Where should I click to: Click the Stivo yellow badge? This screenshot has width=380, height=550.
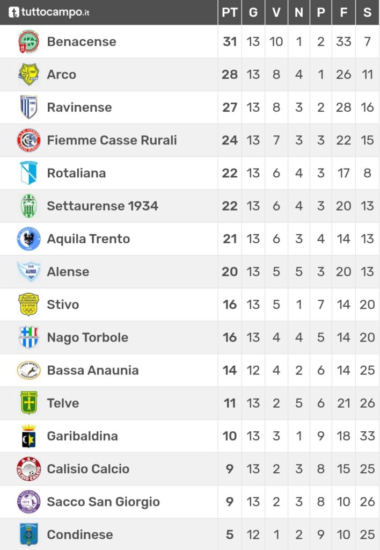(29, 304)
